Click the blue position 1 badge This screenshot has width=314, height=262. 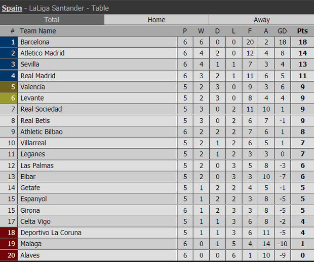9,42
